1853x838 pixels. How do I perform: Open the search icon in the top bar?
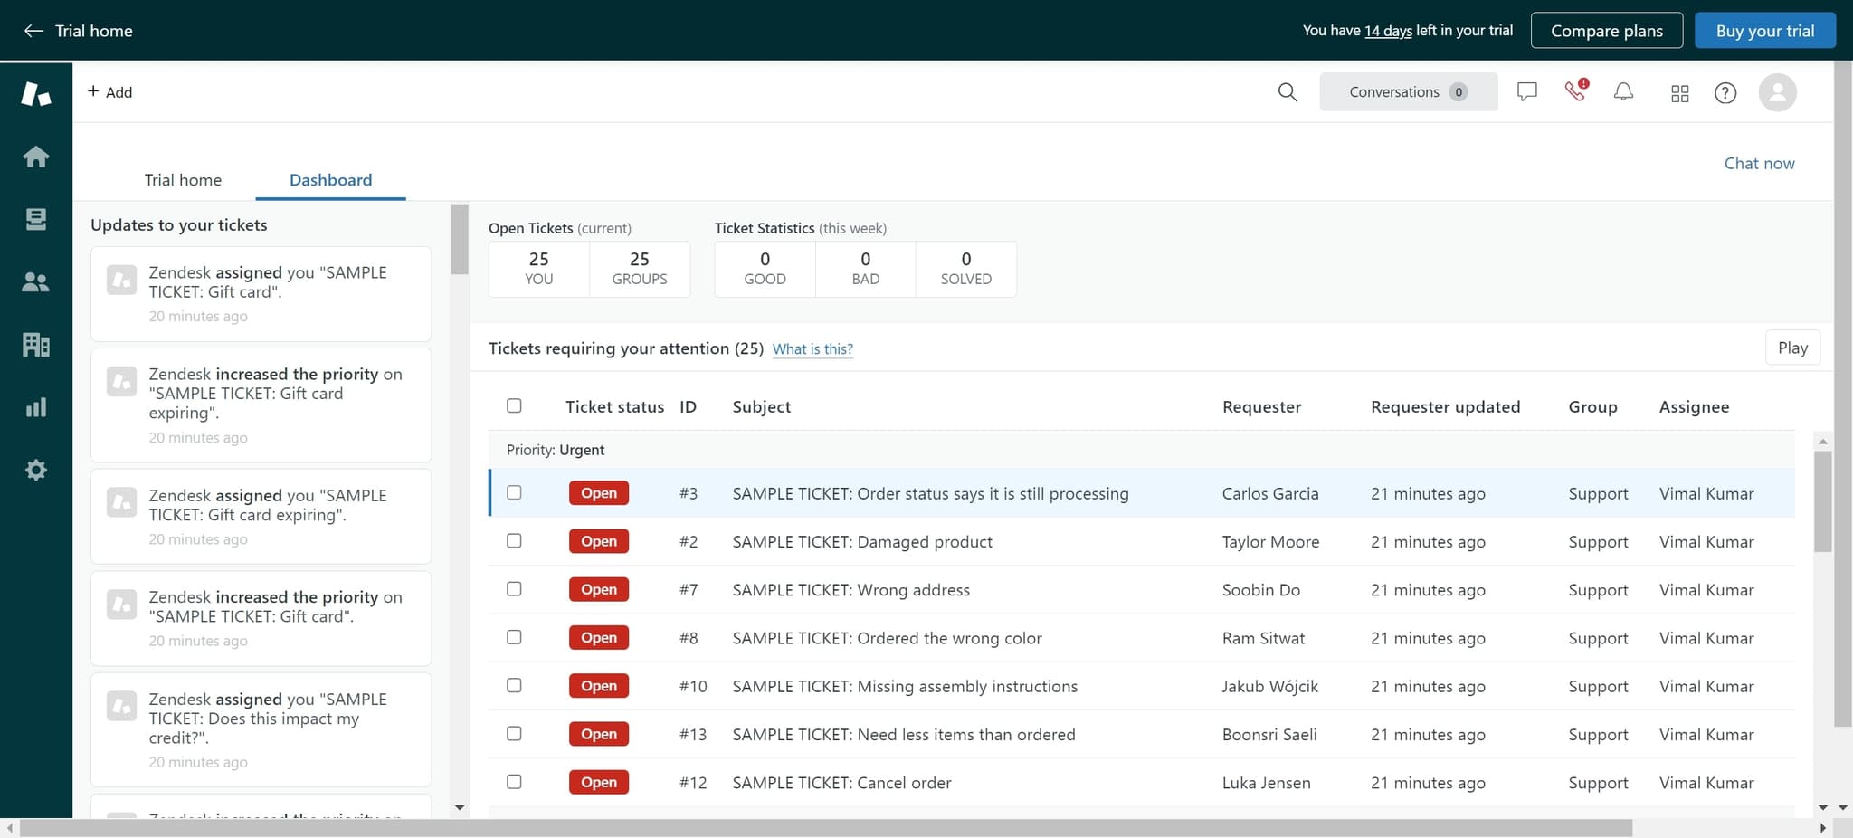pos(1287,91)
